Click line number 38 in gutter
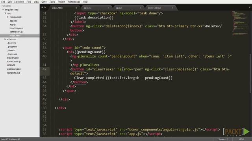 pos(44,48)
